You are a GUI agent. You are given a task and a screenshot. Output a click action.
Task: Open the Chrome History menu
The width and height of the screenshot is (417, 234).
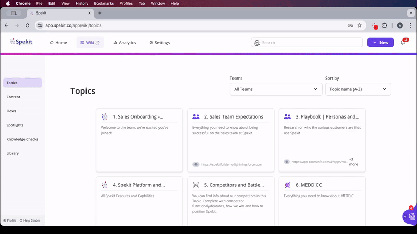tap(82, 4)
